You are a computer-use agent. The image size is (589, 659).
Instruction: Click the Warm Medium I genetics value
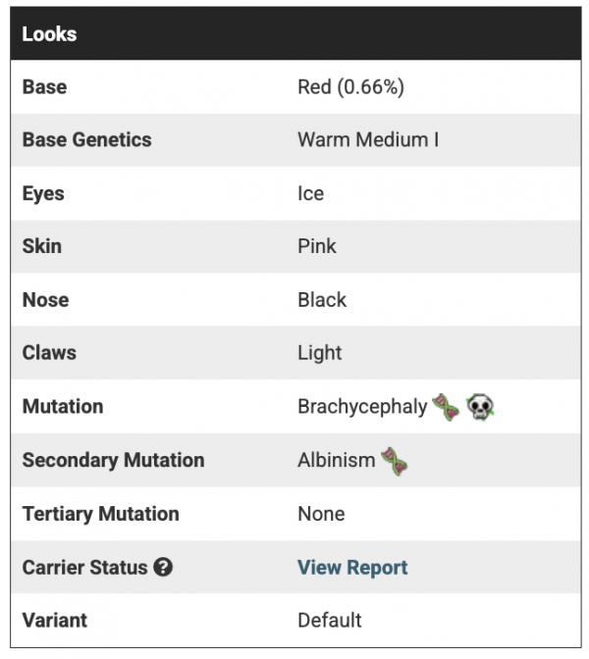(368, 139)
